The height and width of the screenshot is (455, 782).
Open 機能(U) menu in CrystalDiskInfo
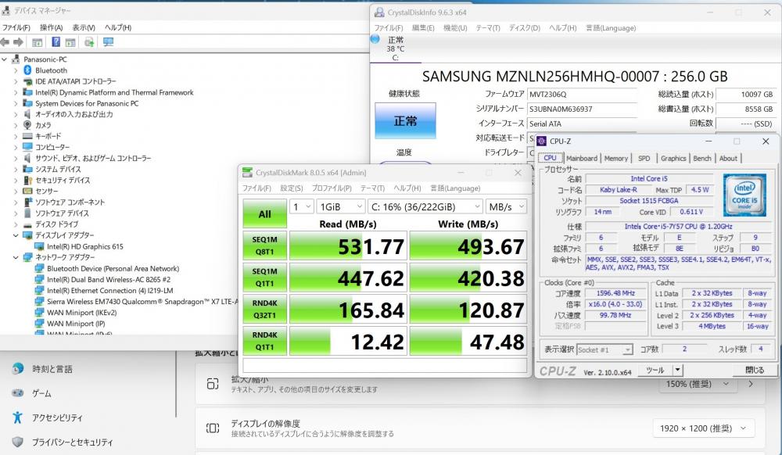click(455, 28)
